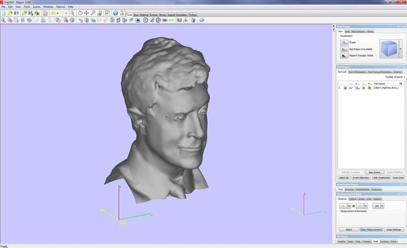Open the Overlap tab in Fix Pages
Viewport: 407px width, 248px height.
point(384,241)
